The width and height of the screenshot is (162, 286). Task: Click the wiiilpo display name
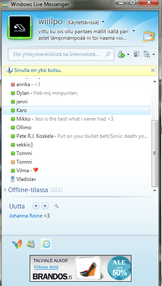point(50,22)
